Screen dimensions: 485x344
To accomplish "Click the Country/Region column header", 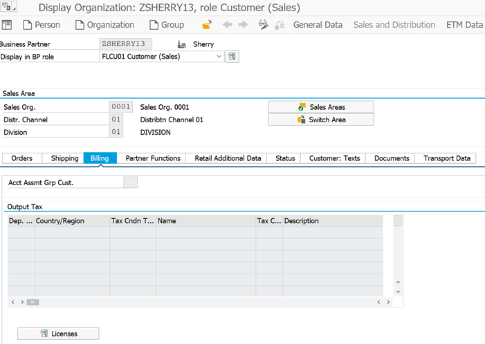I will pos(73,221).
